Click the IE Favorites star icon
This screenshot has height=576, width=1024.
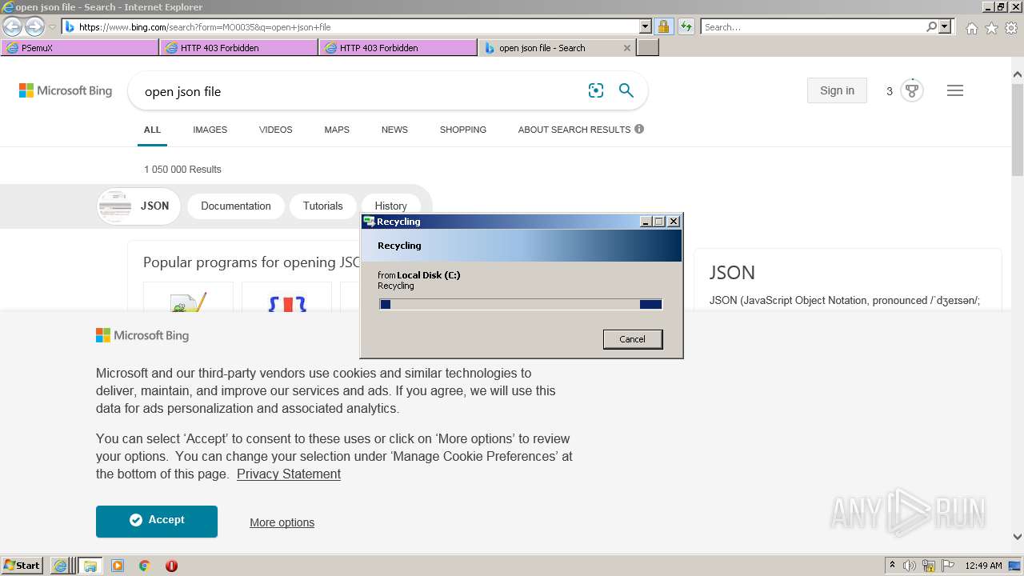click(x=991, y=28)
